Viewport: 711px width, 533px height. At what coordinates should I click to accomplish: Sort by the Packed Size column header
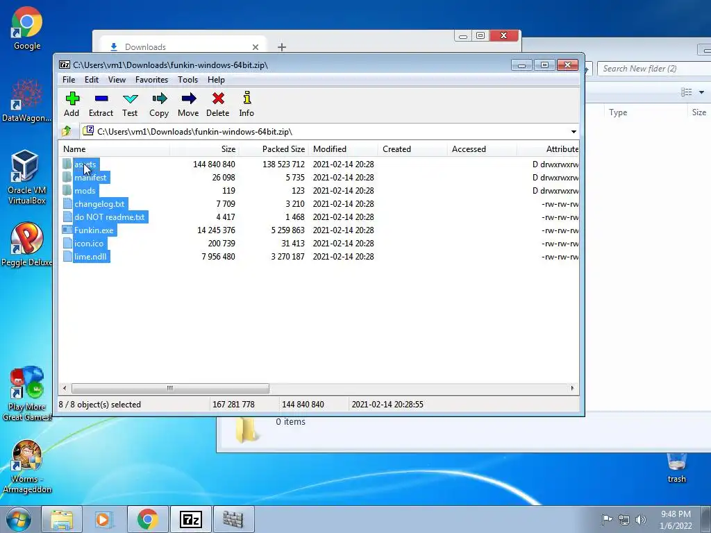[274, 149]
